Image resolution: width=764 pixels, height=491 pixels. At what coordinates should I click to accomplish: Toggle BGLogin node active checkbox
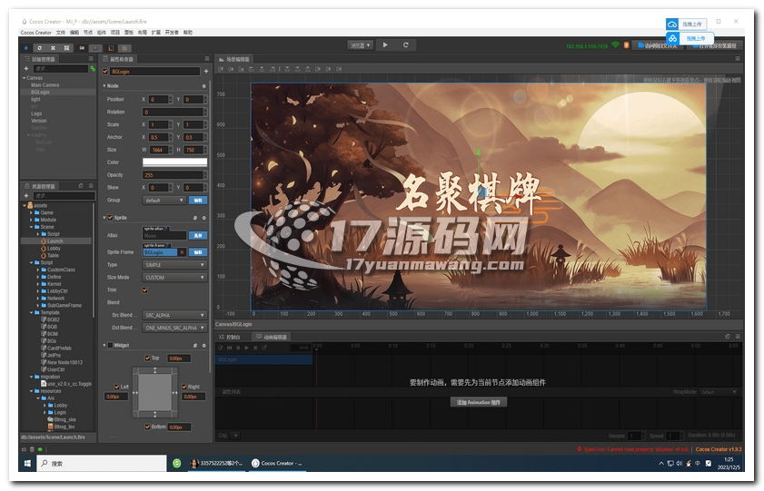(105, 72)
